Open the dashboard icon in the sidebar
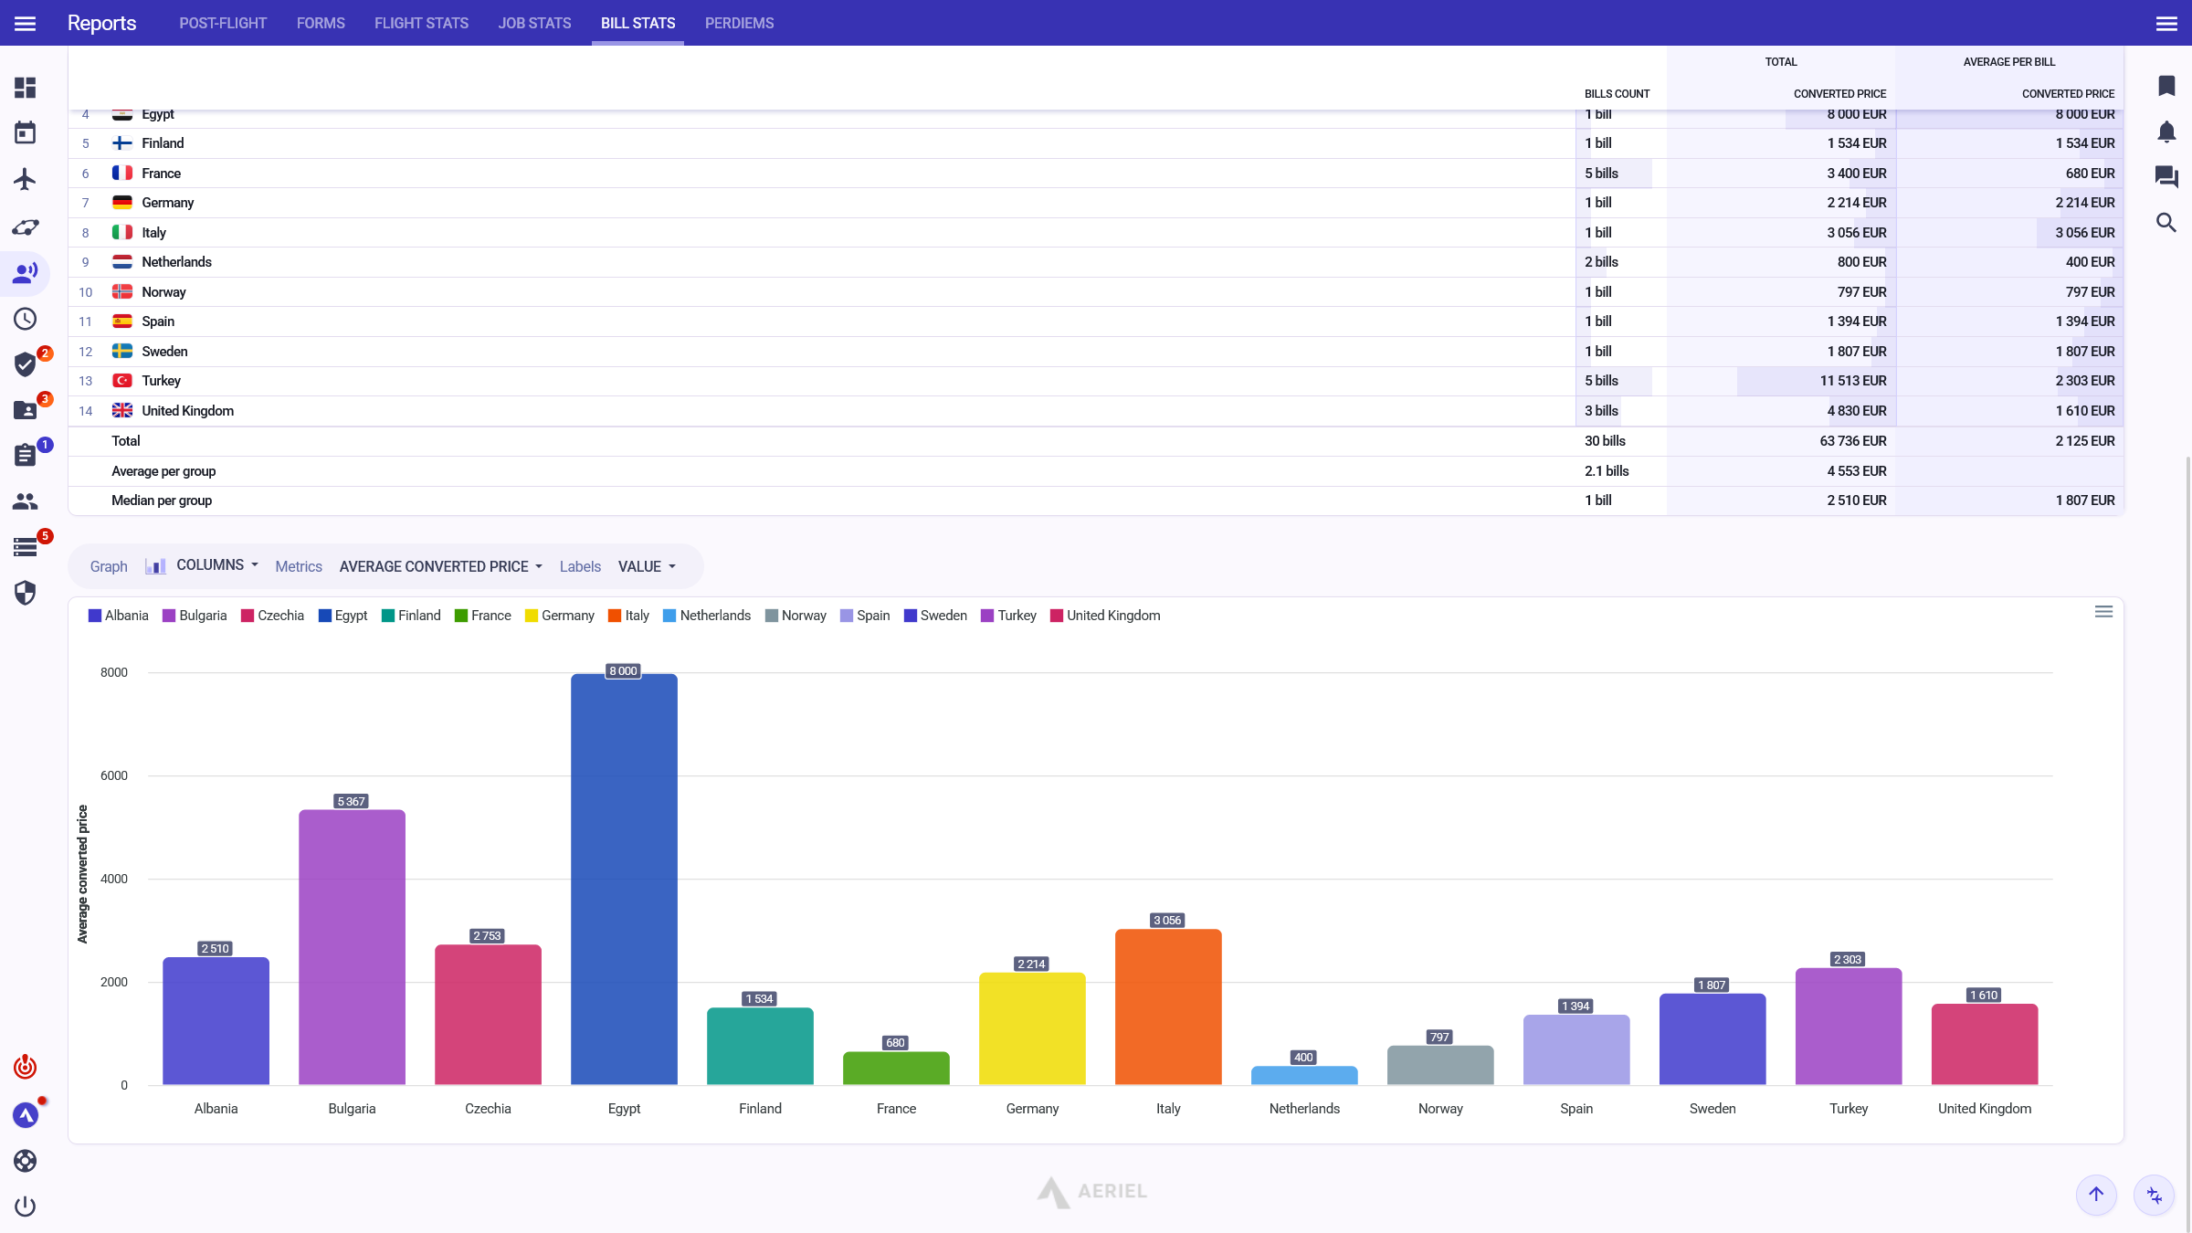 point(25,88)
